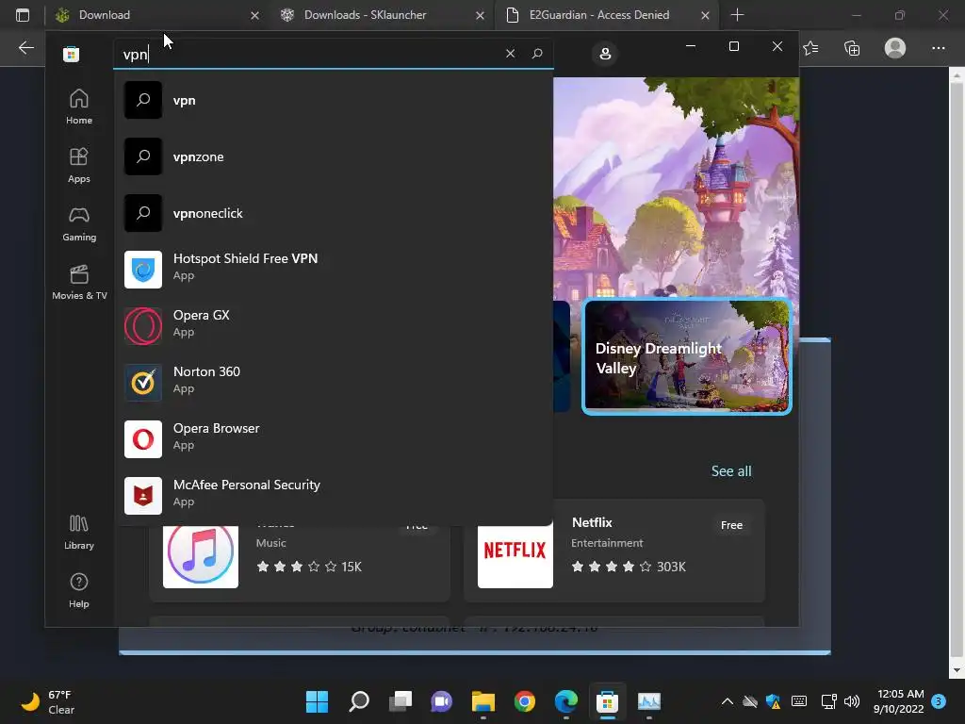Open Edge profile avatar
Screen dimensions: 965x724
click(x=895, y=48)
